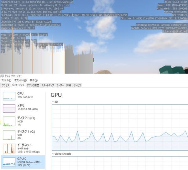
Task: Select the ディスク 0 (D:) graph thumbnail
Action: 9,121
